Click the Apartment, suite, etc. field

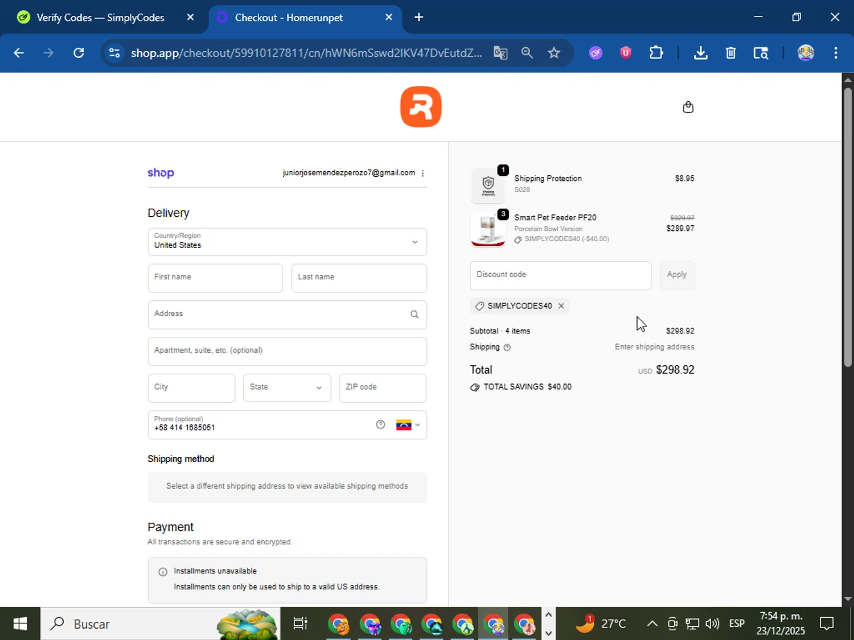tap(287, 351)
